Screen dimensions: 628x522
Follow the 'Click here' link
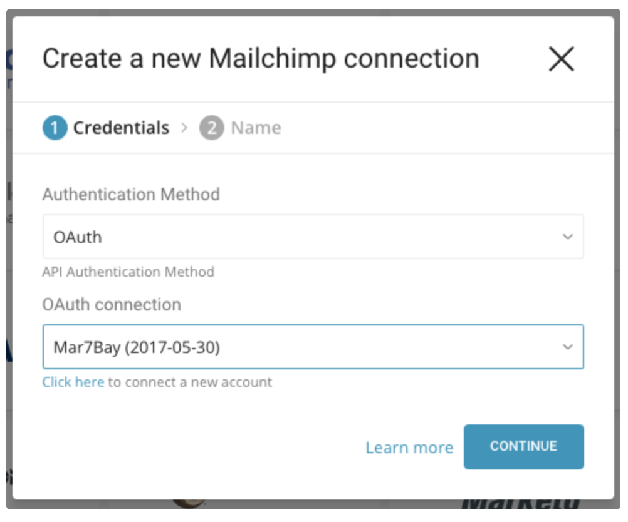coord(73,382)
